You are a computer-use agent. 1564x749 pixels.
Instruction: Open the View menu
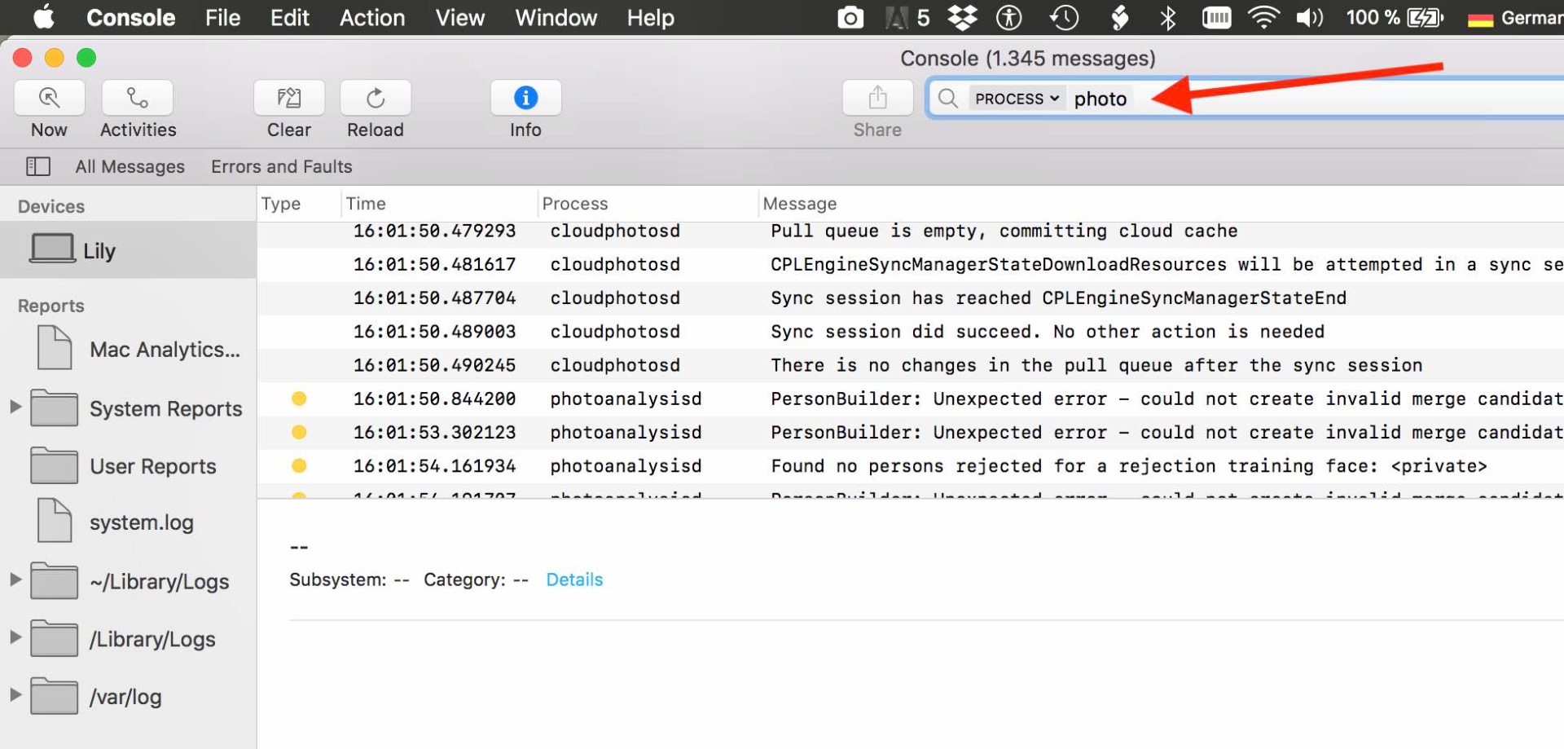(459, 18)
